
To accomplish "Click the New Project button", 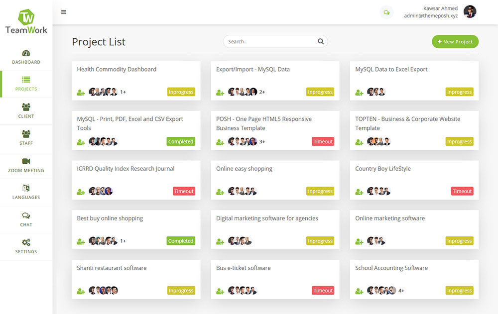I will coord(455,41).
